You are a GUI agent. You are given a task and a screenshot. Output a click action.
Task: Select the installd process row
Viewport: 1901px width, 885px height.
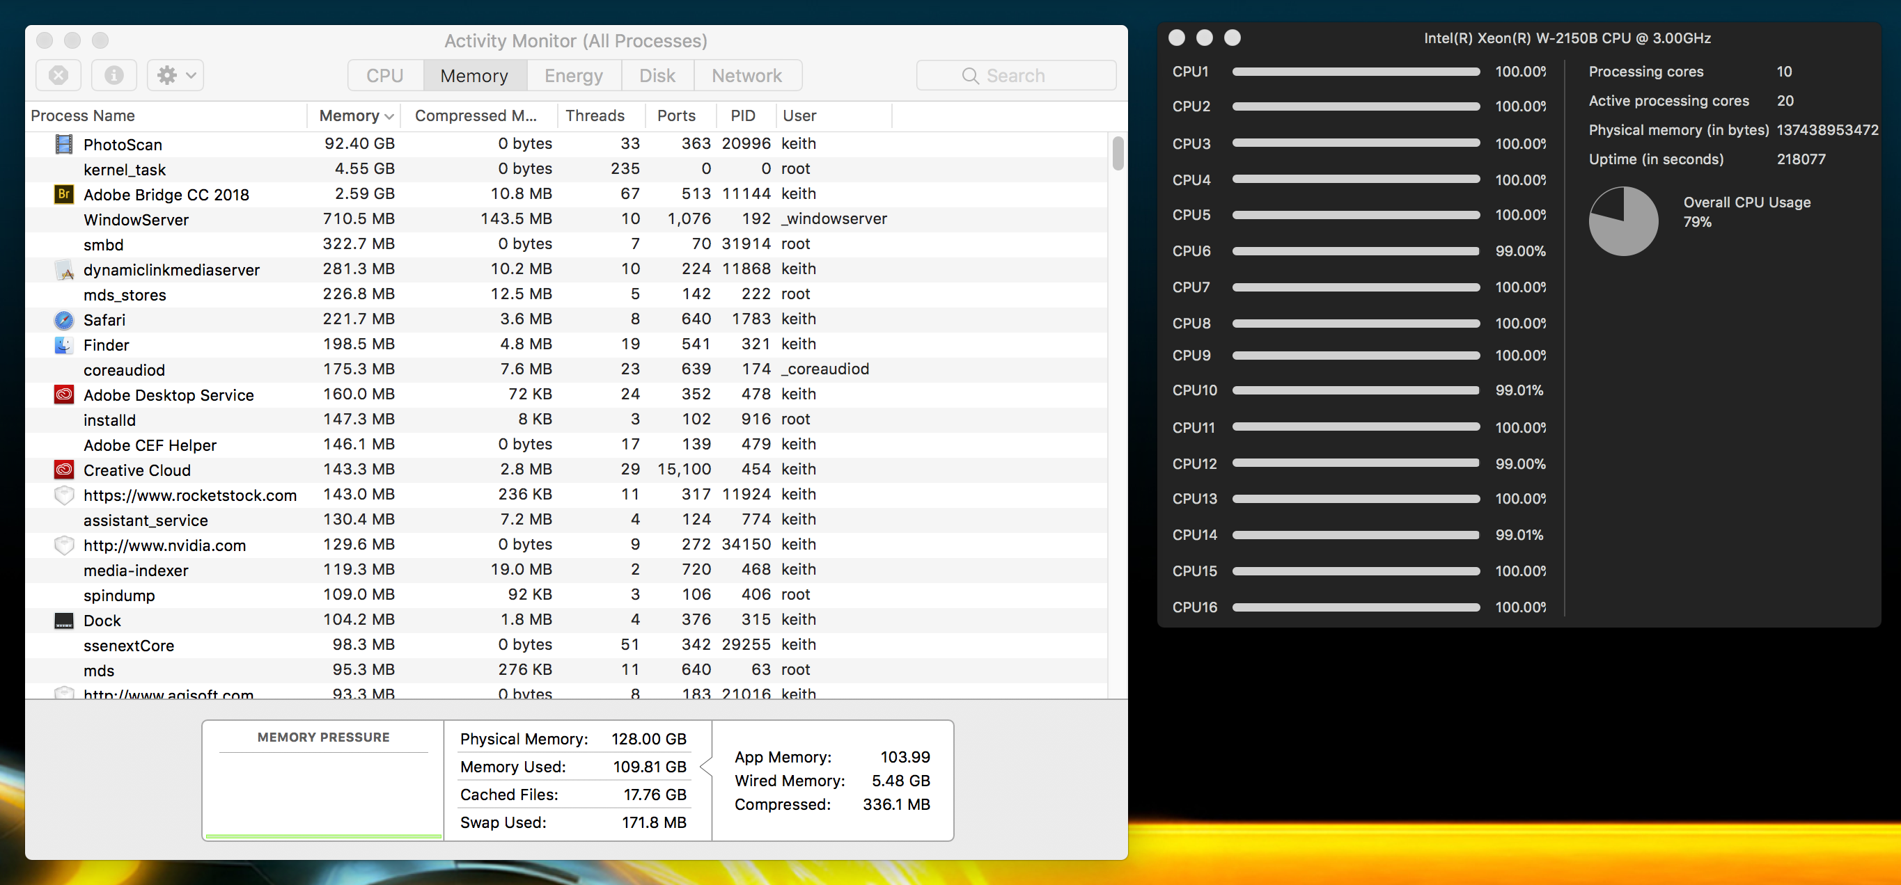tap(566, 420)
